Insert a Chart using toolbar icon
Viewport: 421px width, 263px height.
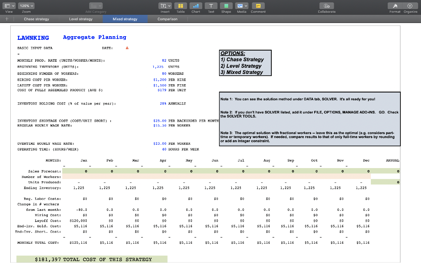(196, 6)
